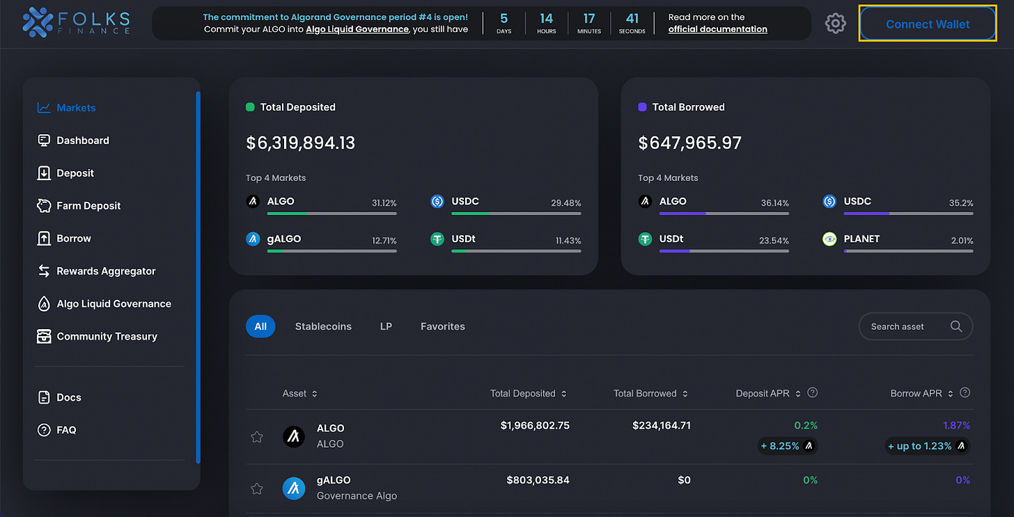Click the Borrow upload icon in sidebar
Image resolution: width=1014 pixels, height=517 pixels.
tap(44, 239)
